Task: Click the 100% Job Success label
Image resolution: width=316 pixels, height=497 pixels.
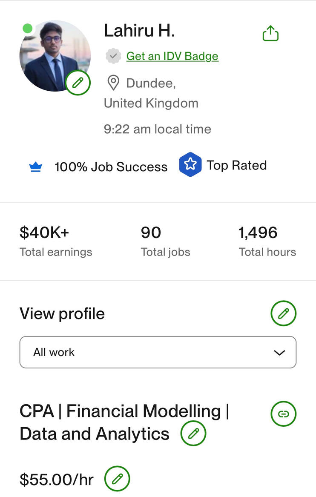Action: point(111,167)
